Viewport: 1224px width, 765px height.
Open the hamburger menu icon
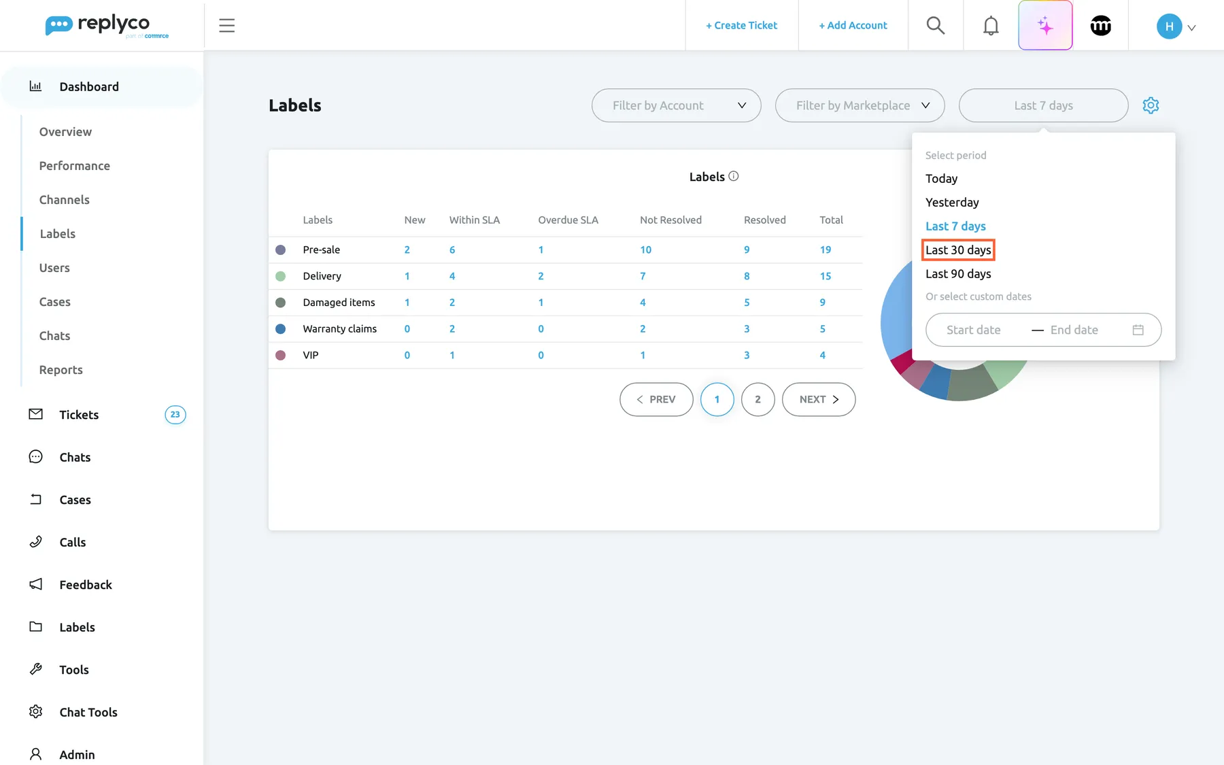pyautogui.click(x=226, y=26)
